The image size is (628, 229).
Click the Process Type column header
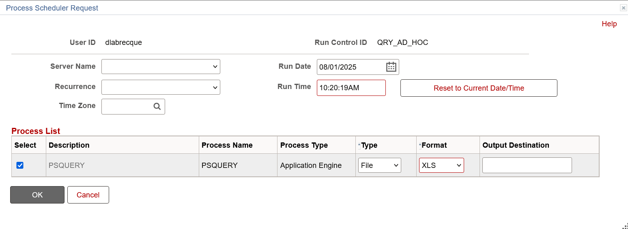(x=304, y=145)
